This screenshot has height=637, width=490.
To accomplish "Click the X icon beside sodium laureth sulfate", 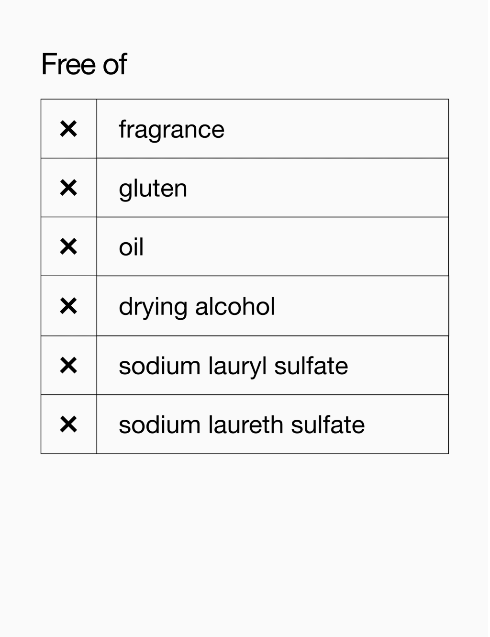I will click(68, 424).
